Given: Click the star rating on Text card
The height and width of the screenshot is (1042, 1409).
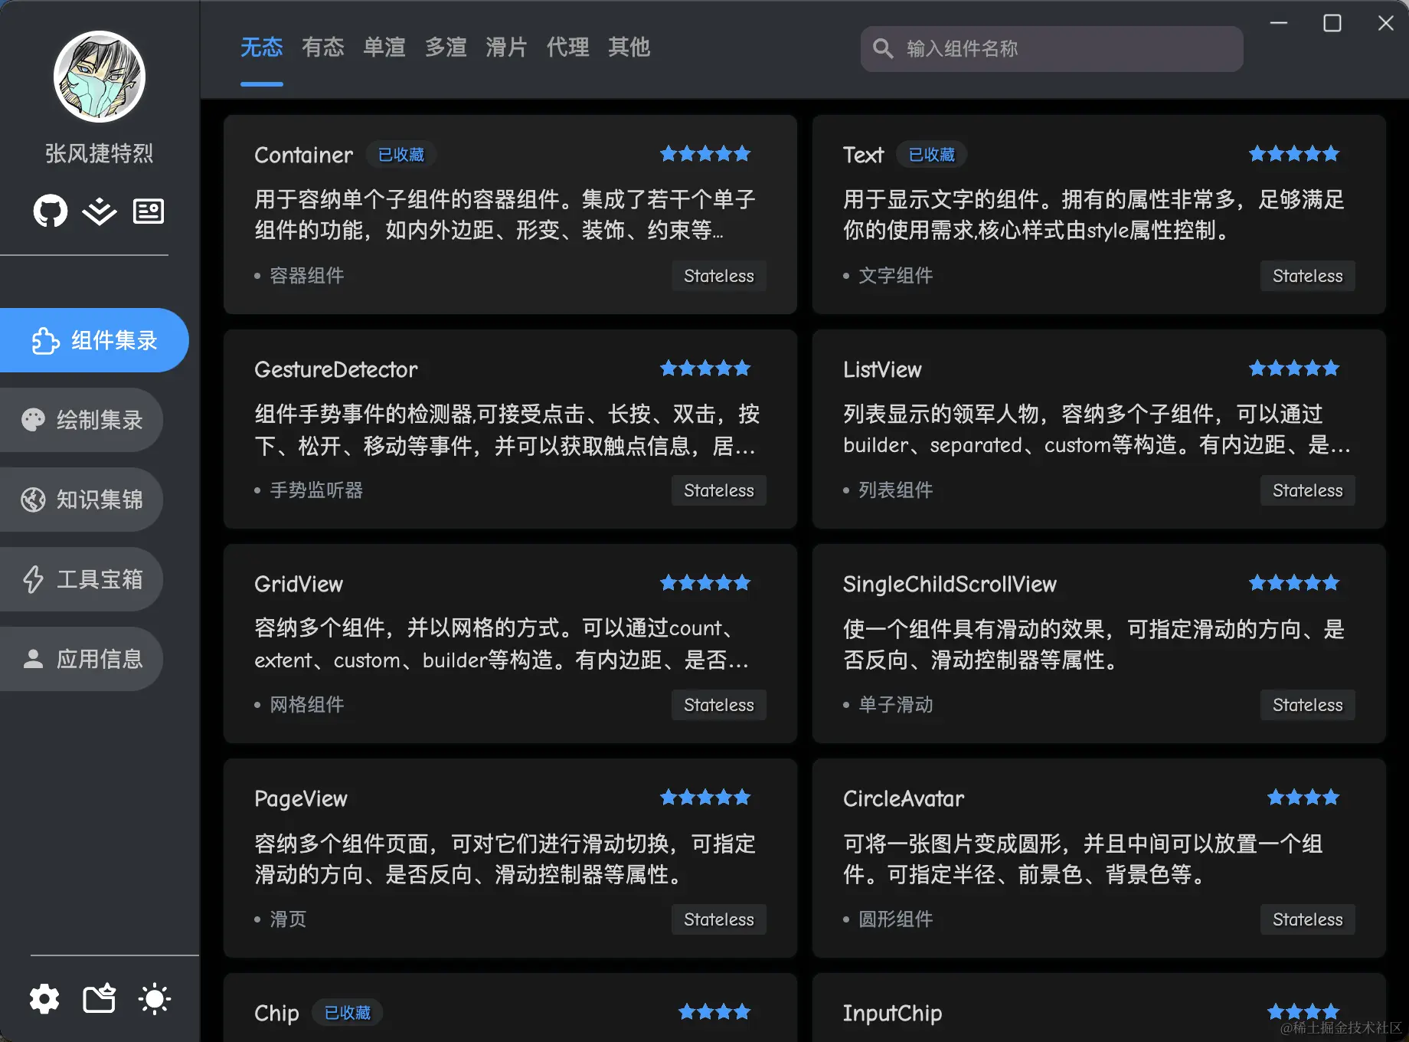Looking at the screenshot, I should pyautogui.click(x=1294, y=154).
